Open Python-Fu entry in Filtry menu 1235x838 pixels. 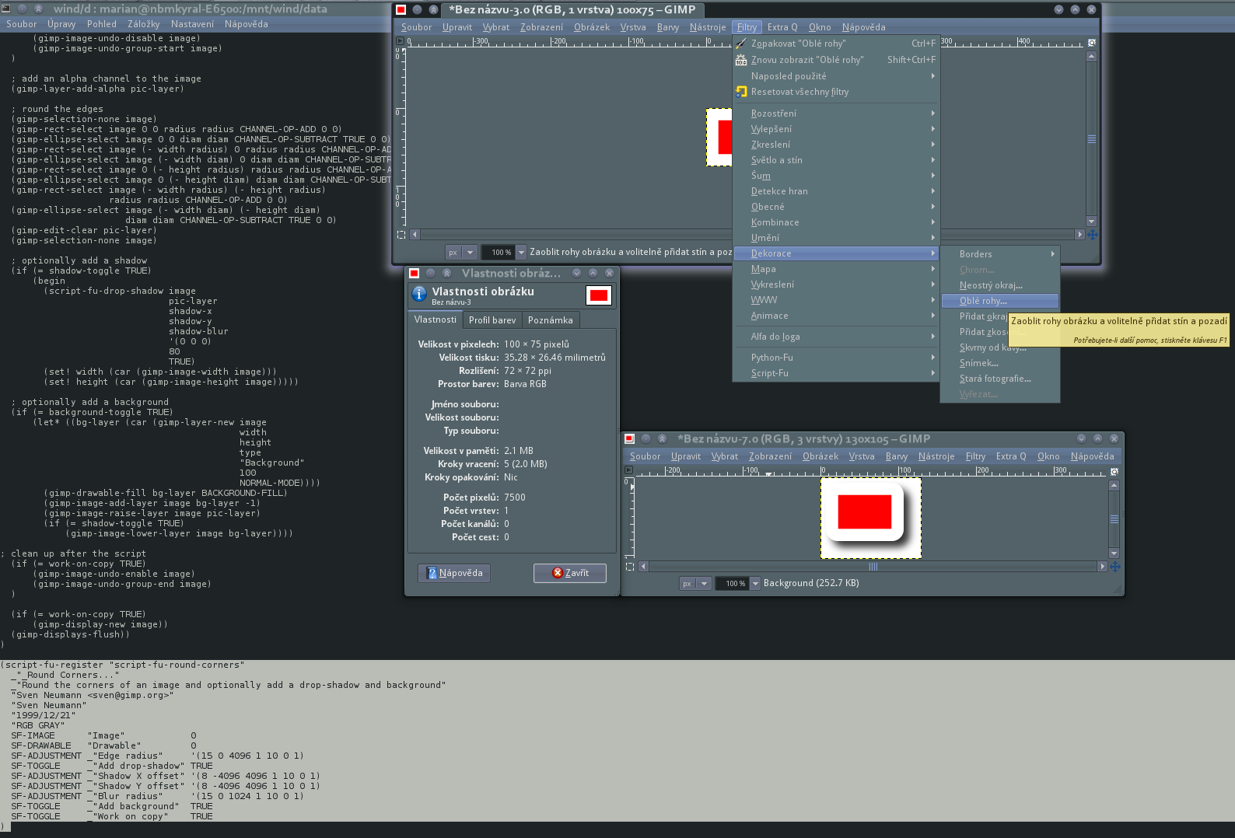coord(837,358)
